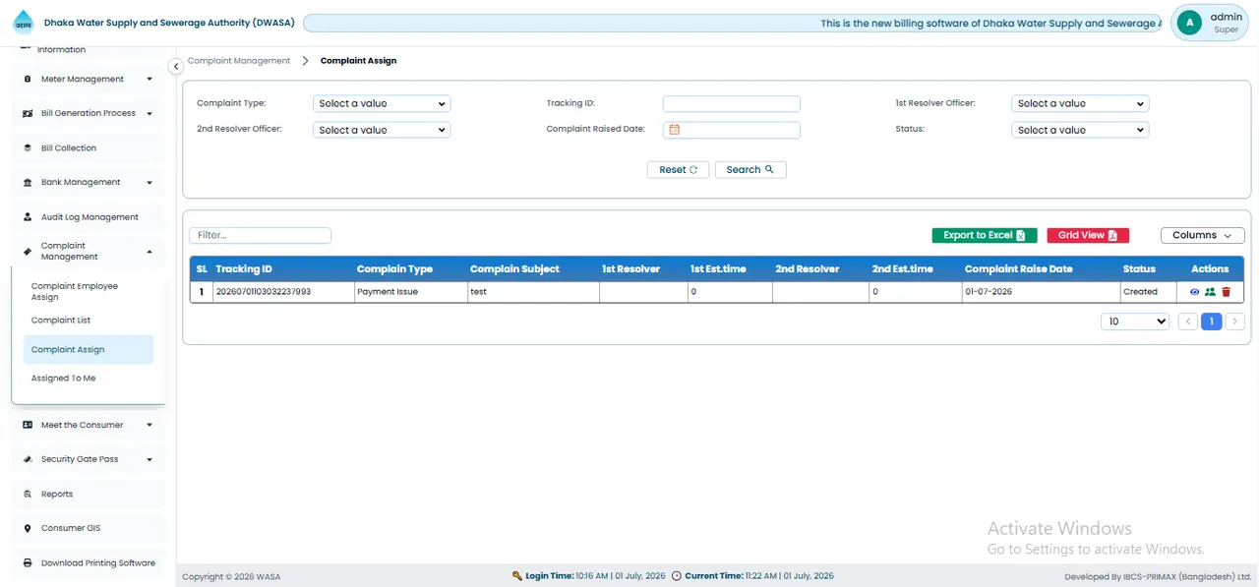The image size is (1259, 587).
Task: Expand the Bill Generation Process menu arrow
Action: coord(150,113)
